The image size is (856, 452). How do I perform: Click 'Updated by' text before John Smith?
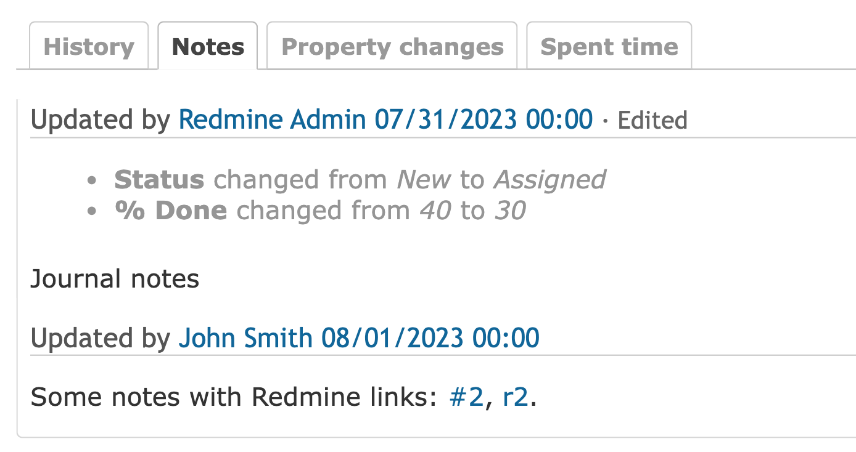(x=101, y=338)
